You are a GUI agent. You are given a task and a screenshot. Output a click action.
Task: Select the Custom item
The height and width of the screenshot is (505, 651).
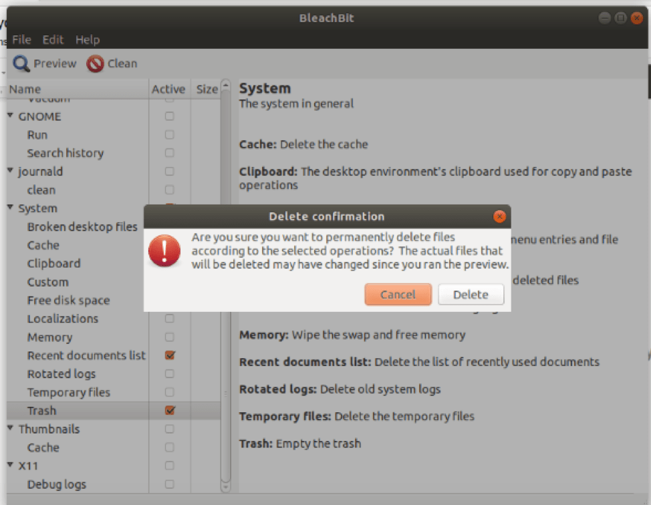coord(47,282)
